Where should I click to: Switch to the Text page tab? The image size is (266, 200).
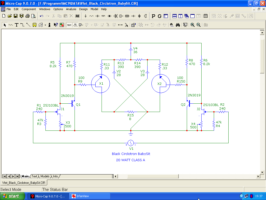pos(34,176)
